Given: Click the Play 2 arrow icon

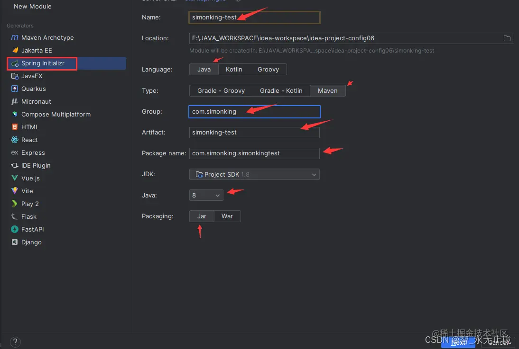Looking at the screenshot, I should click(15, 204).
